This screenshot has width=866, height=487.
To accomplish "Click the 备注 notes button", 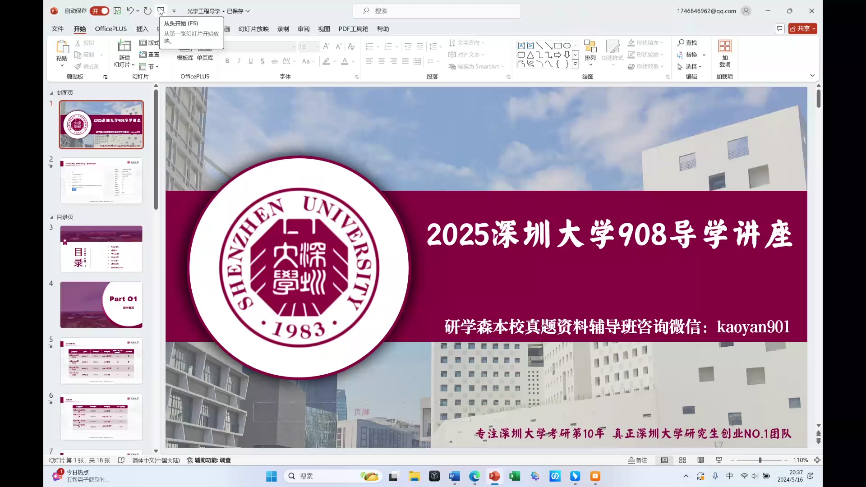I will pyautogui.click(x=637, y=460).
